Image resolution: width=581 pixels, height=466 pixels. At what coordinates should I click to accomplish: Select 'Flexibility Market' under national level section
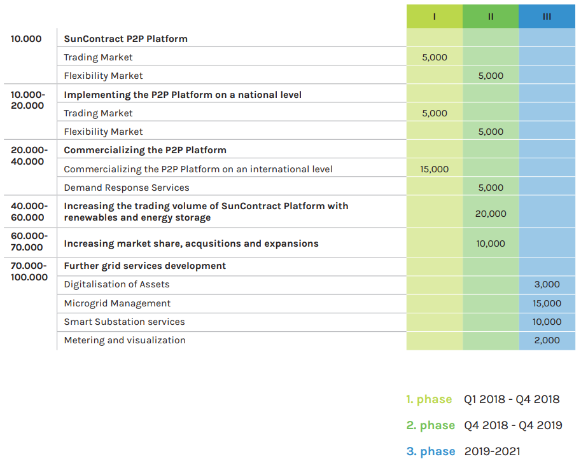(x=103, y=132)
